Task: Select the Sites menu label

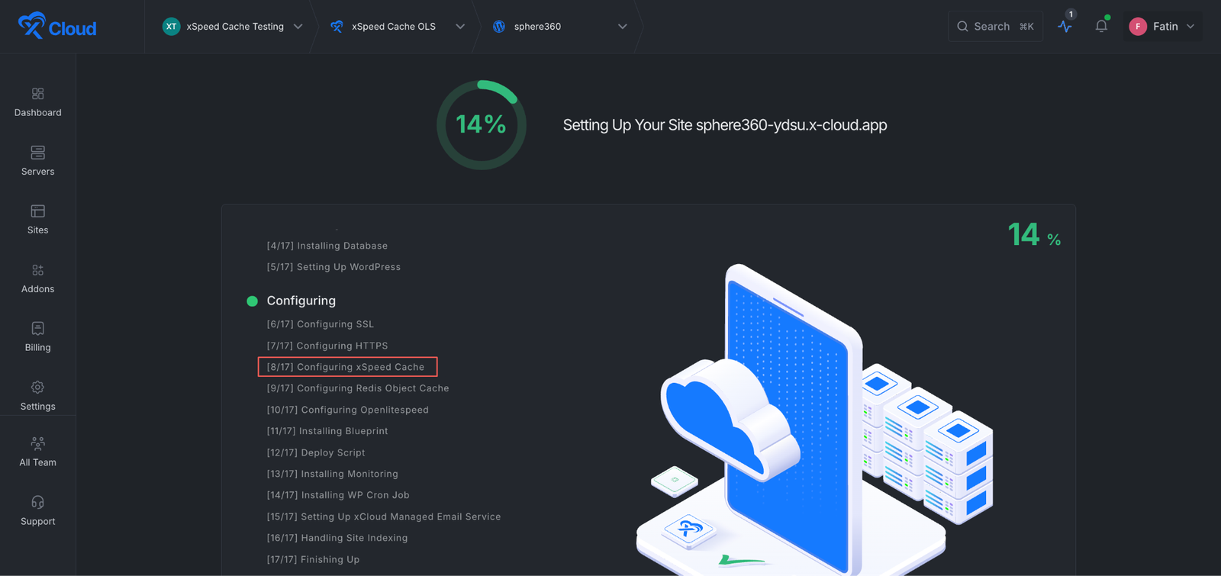Action: click(x=38, y=230)
